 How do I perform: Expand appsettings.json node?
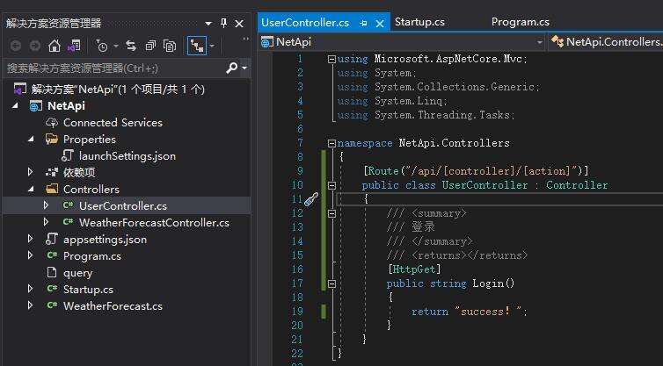coord(30,239)
